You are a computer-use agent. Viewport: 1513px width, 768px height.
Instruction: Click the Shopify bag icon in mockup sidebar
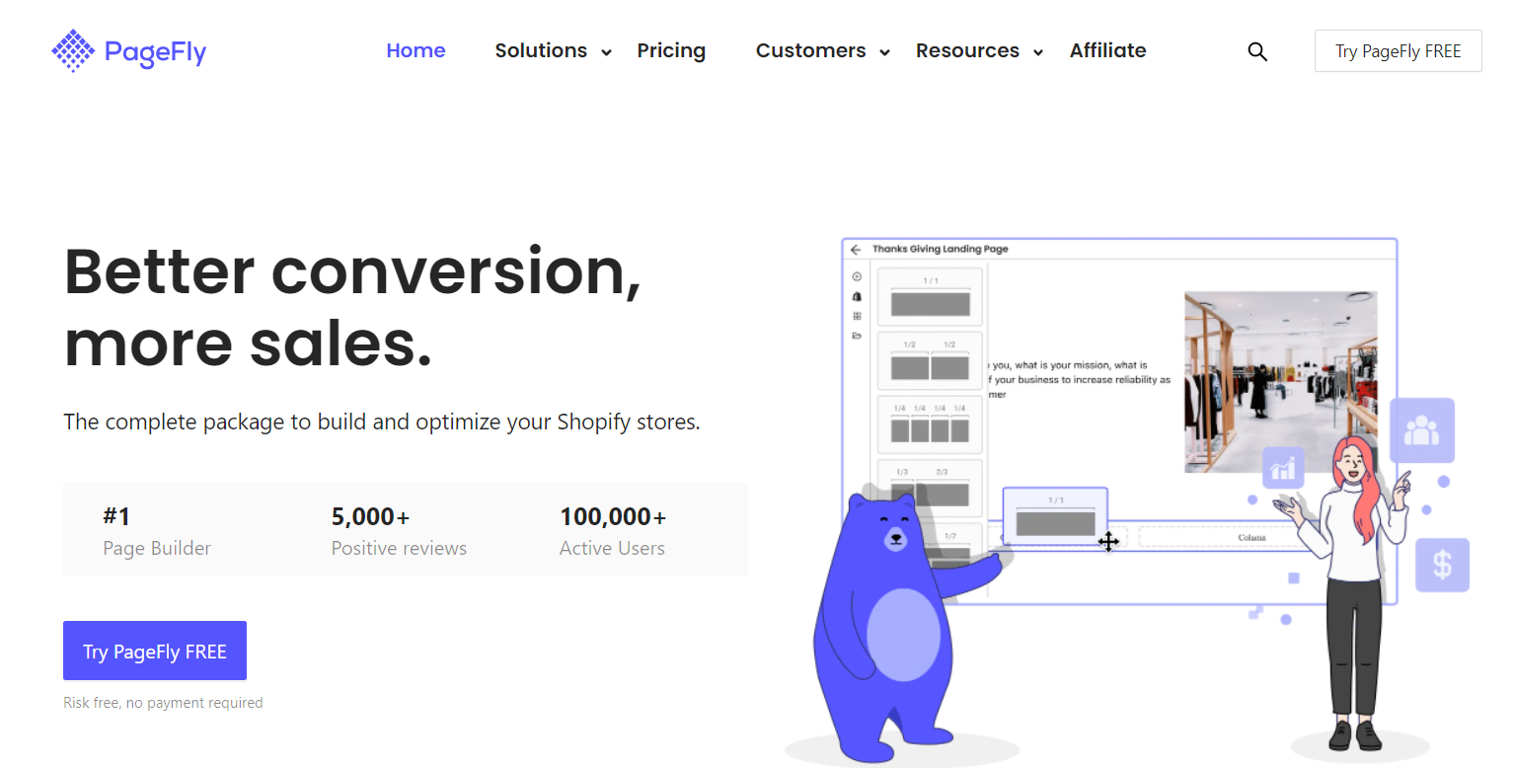tap(857, 296)
